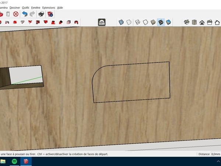The width and height of the screenshot is (221, 166).
Task: Click the Print icon
Action: click(42, 14)
